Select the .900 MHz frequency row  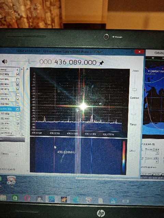point(10,89)
